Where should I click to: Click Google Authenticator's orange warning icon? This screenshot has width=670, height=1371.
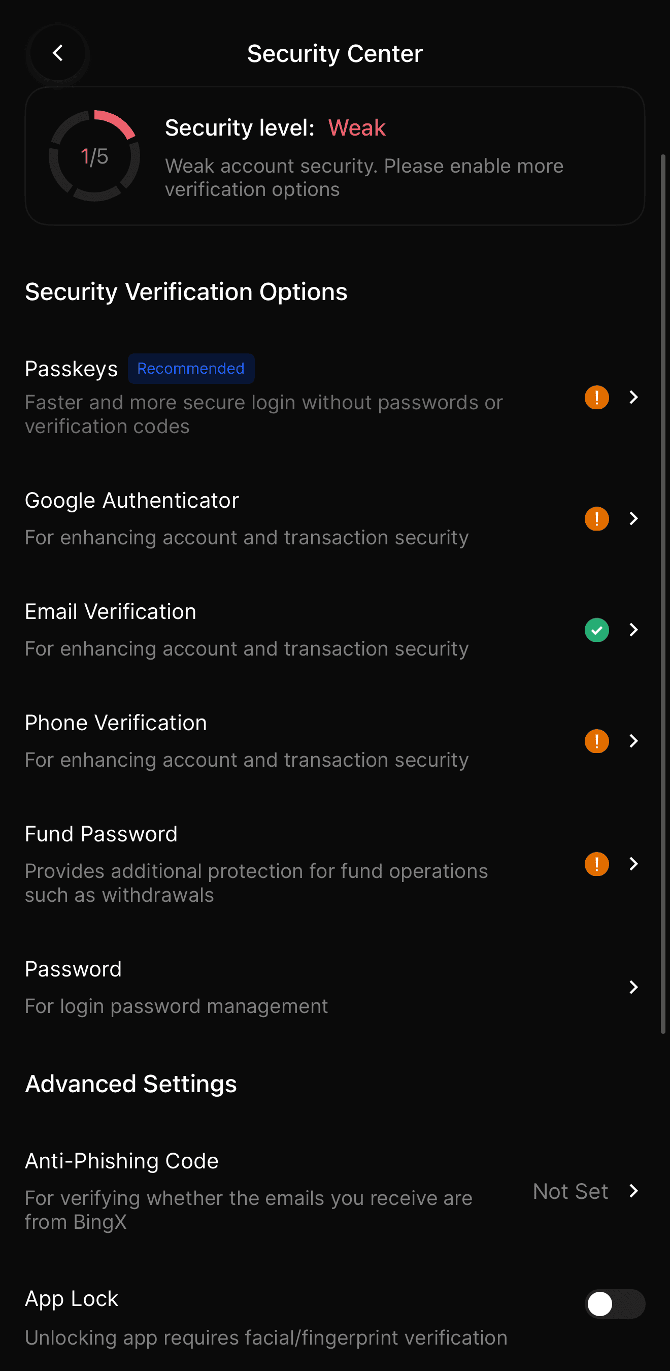pos(596,518)
